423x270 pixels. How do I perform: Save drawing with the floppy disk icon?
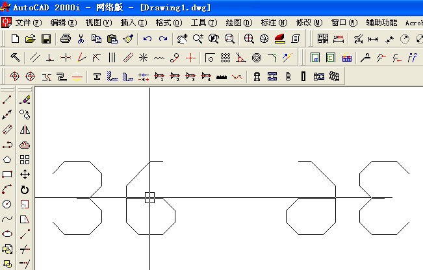[46, 39]
